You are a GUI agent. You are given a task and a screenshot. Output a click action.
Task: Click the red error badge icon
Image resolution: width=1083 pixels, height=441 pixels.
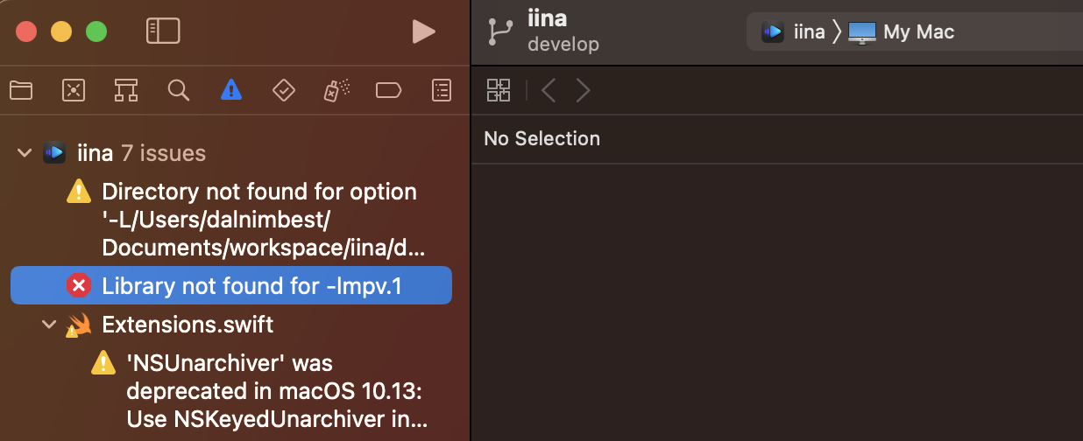click(x=79, y=285)
